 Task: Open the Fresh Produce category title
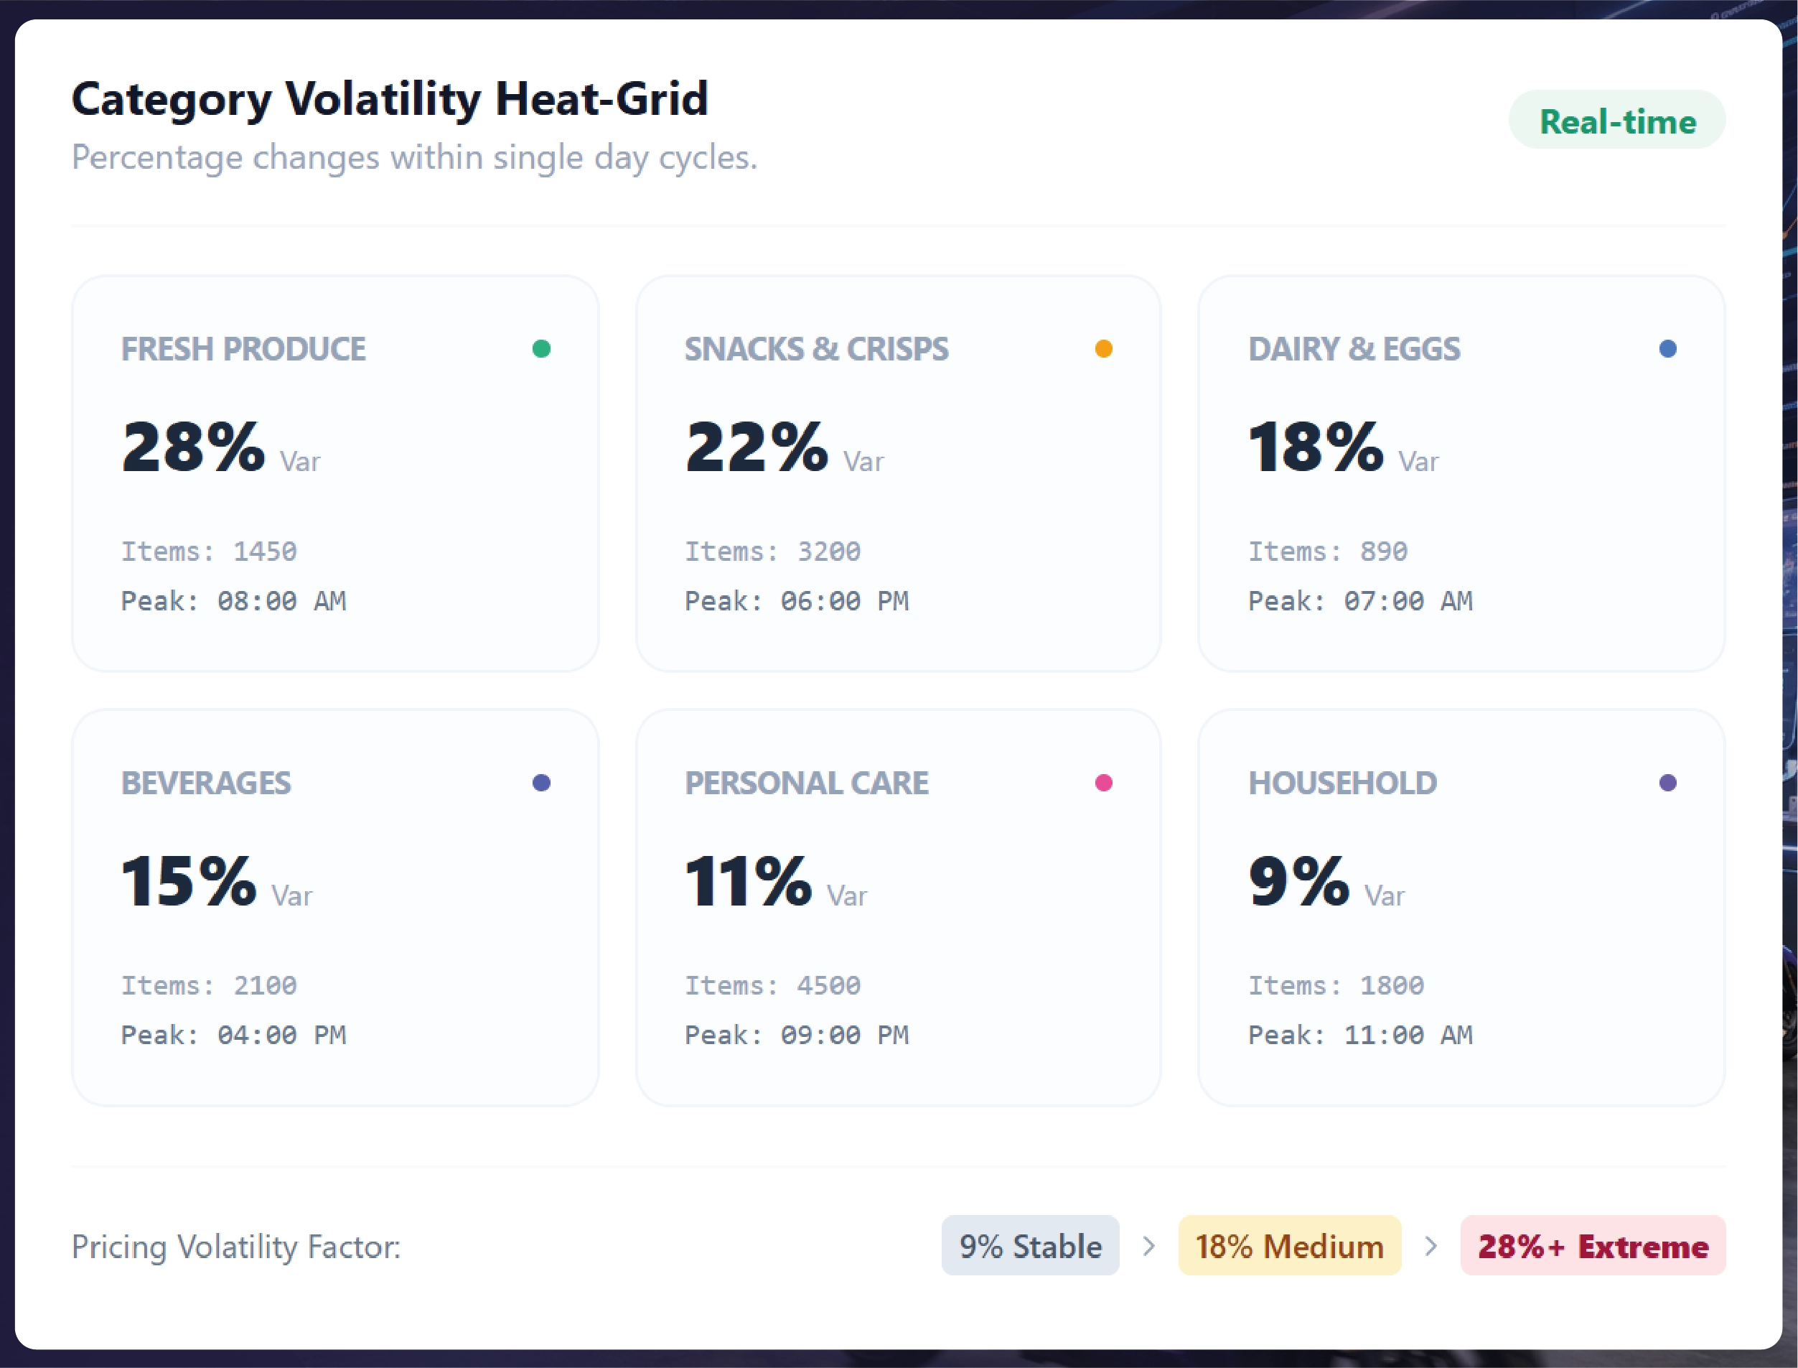tap(243, 348)
